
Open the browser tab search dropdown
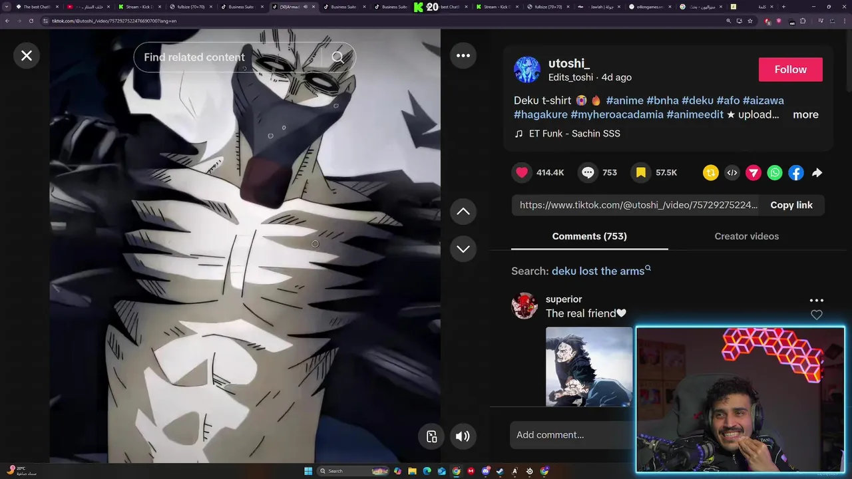7,7
